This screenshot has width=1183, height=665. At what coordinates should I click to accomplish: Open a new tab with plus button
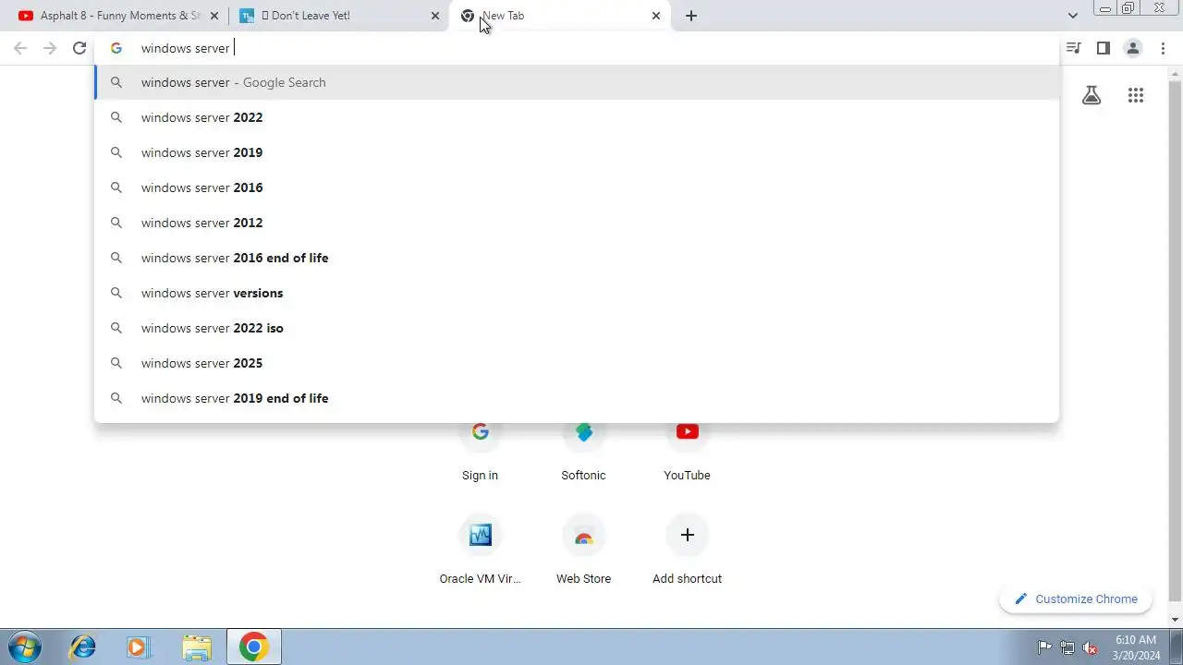click(x=691, y=16)
